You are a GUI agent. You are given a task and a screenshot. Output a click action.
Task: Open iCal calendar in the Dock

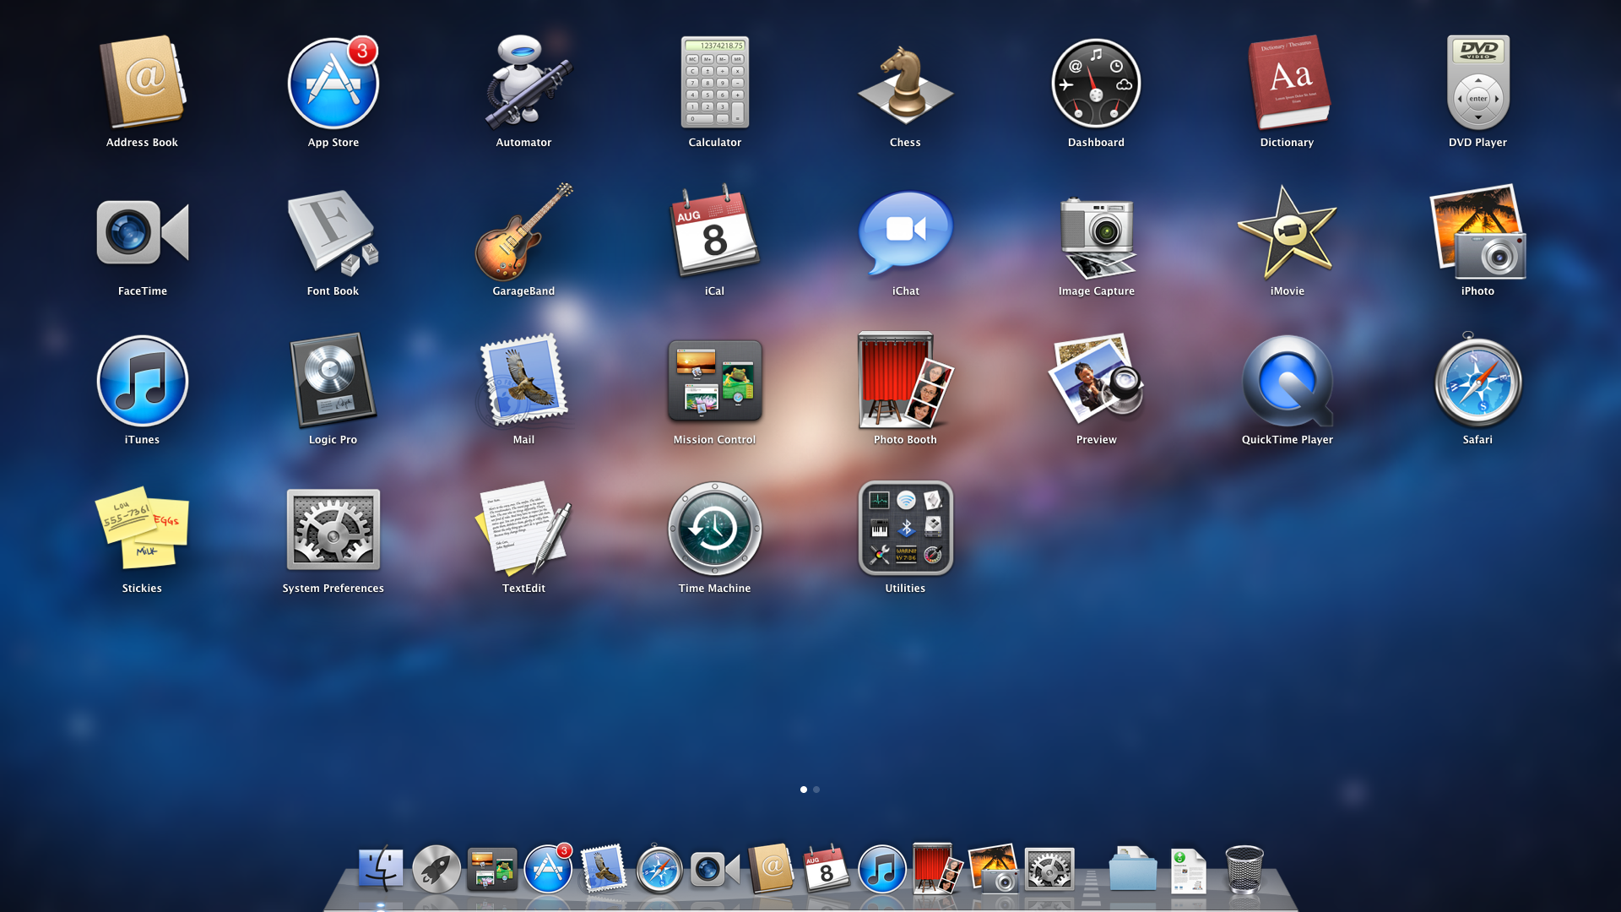point(827,868)
